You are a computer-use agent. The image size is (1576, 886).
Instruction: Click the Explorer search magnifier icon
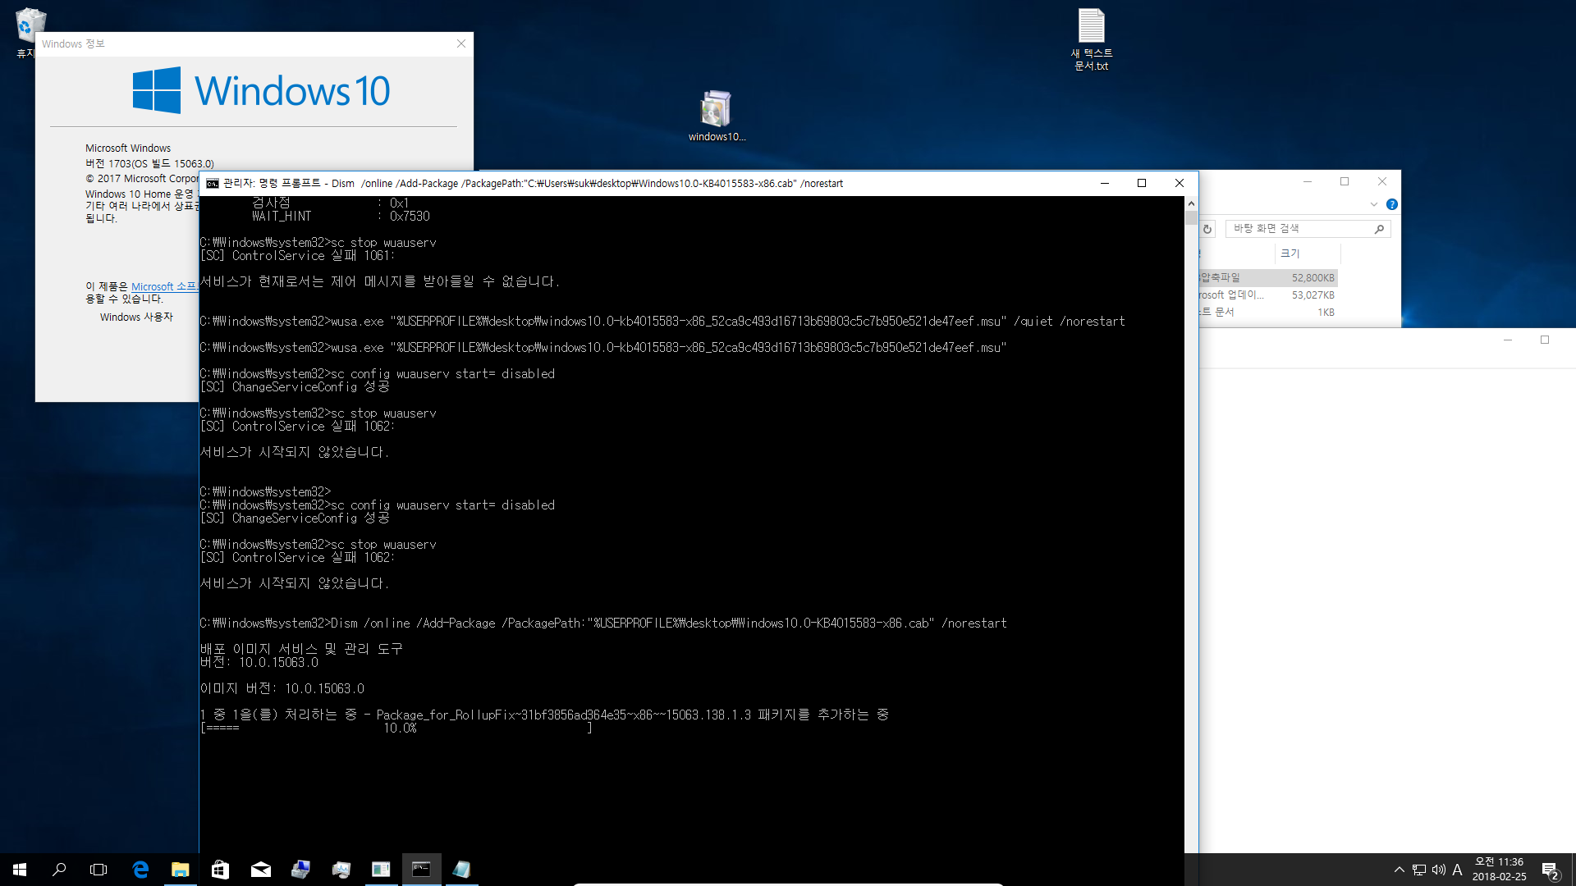pyautogui.click(x=1379, y=229)
